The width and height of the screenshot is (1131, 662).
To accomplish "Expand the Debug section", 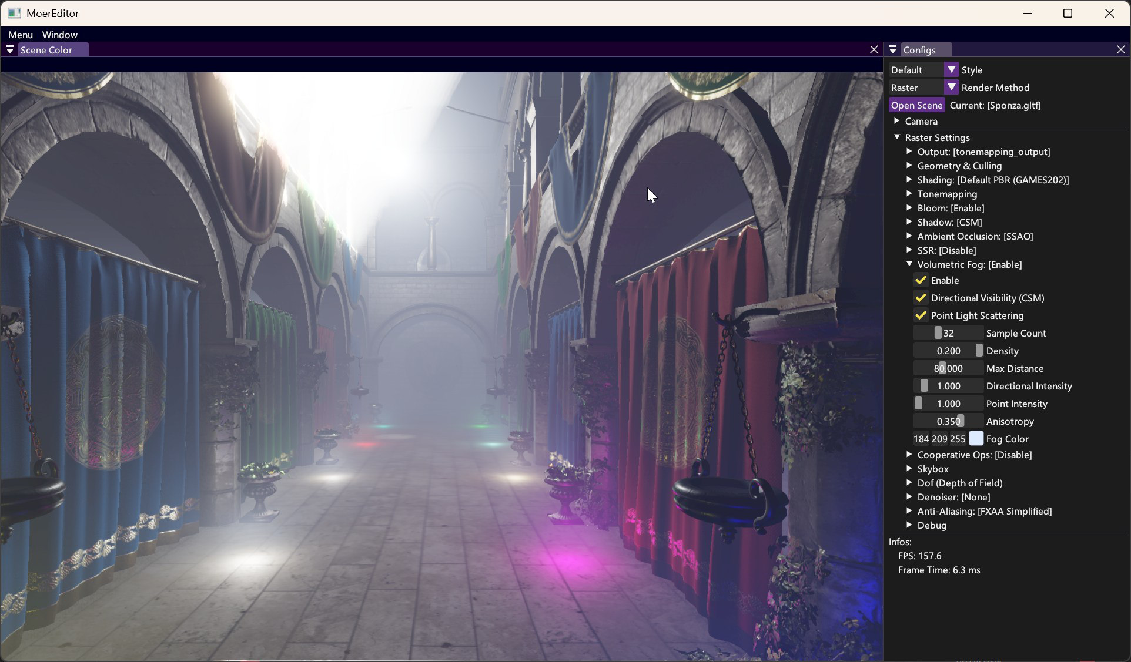I will tap(909, 525).
